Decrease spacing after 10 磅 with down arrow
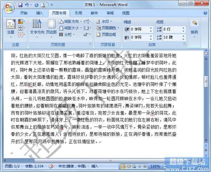Screen dimensions: 211x172 [x=184, y=39]
